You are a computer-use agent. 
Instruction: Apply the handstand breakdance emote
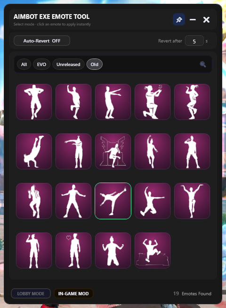[34, 151]
